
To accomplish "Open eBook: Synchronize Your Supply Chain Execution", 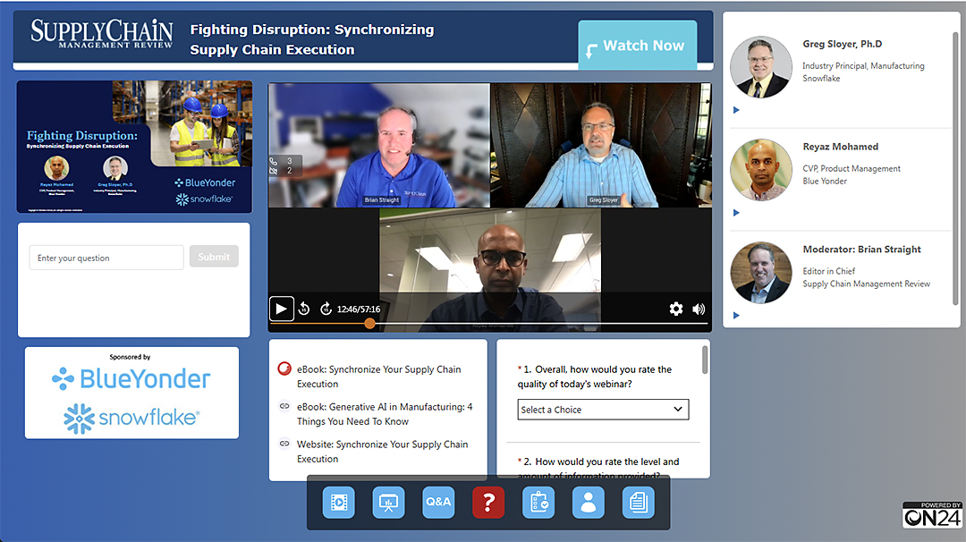I will (x=378, y=377).
